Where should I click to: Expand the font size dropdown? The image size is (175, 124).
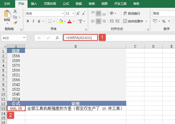point(73,13)
